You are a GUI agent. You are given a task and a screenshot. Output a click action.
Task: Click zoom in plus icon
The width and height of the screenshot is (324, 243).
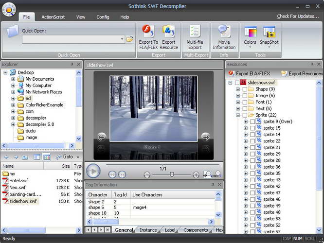[196, 175]
